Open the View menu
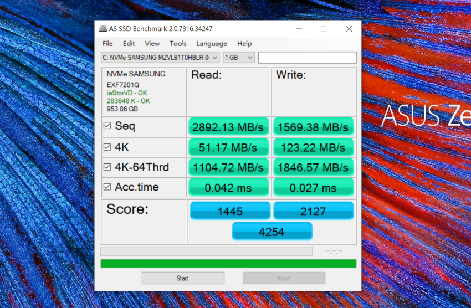The height and width of the screenshot is (308, 471). point(152,44)
